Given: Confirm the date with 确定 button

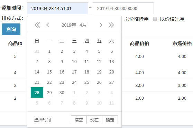Looking at the screenshot, I should (110, 120).
